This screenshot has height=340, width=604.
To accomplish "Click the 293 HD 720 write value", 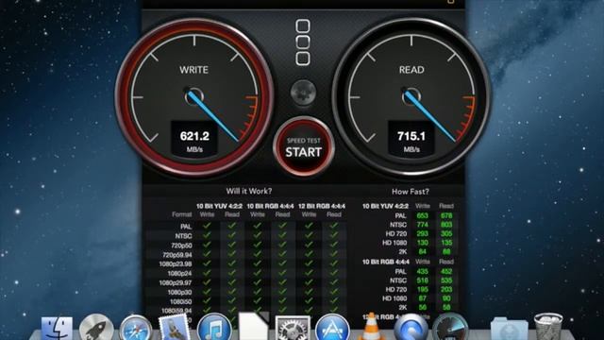I will [x=422, y=233].
